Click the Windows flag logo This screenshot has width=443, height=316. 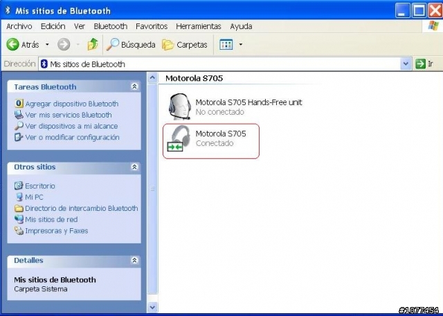(433, 26)
